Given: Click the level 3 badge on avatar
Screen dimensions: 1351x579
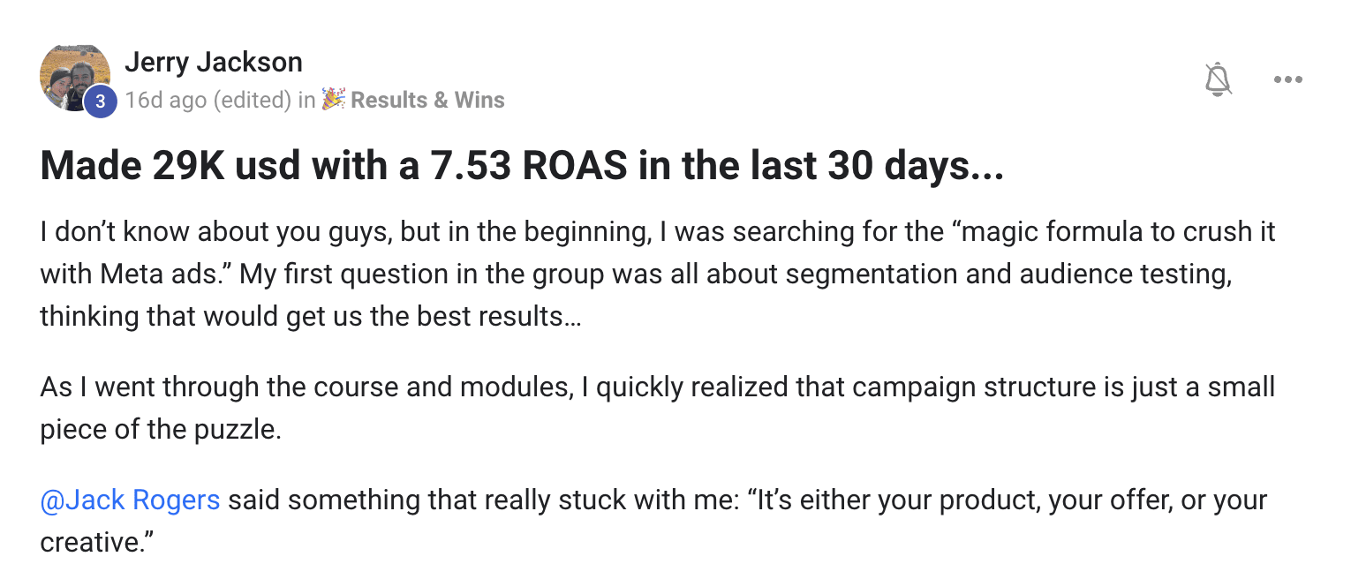Looking at the screenshot, I should tap(101, 102).
